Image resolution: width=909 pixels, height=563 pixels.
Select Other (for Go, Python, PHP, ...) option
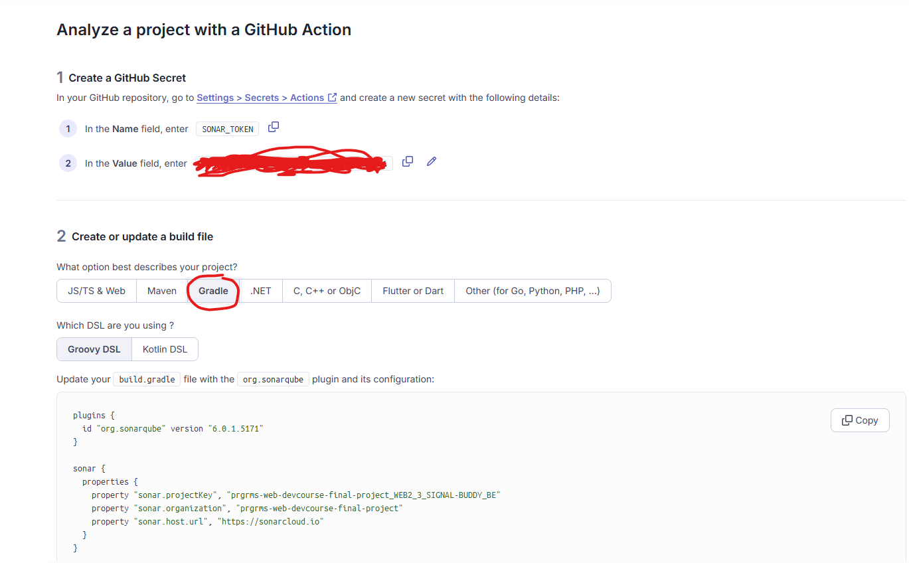(x=533, y=291)
